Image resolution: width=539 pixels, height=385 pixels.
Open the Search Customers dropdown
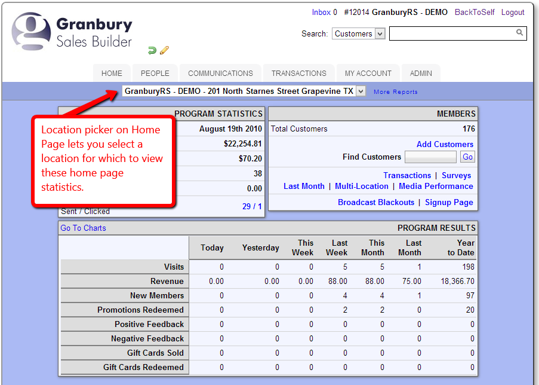pyautogui.click(x=358, y=33)
